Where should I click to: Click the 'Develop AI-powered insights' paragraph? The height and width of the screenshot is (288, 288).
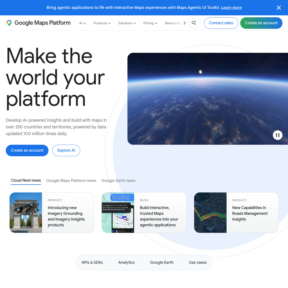[x=56, y=127]
